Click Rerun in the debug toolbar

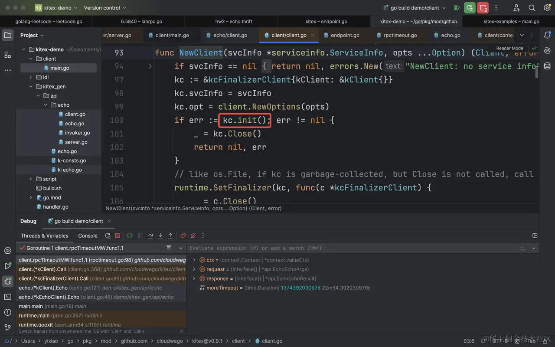tap(108, 236)
